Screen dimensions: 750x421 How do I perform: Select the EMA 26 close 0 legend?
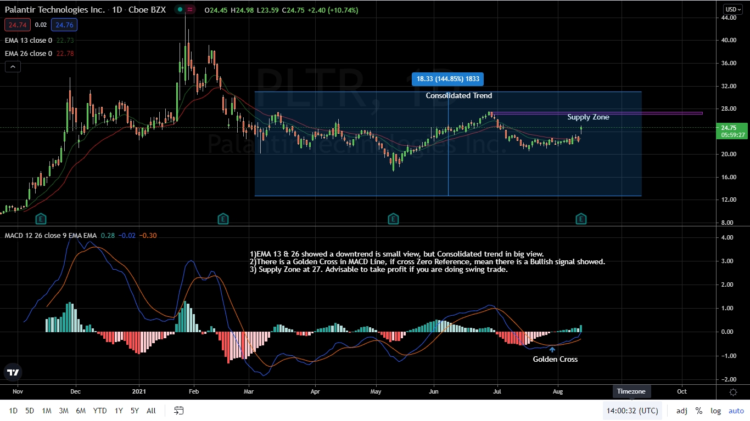[x=29, y=53]
